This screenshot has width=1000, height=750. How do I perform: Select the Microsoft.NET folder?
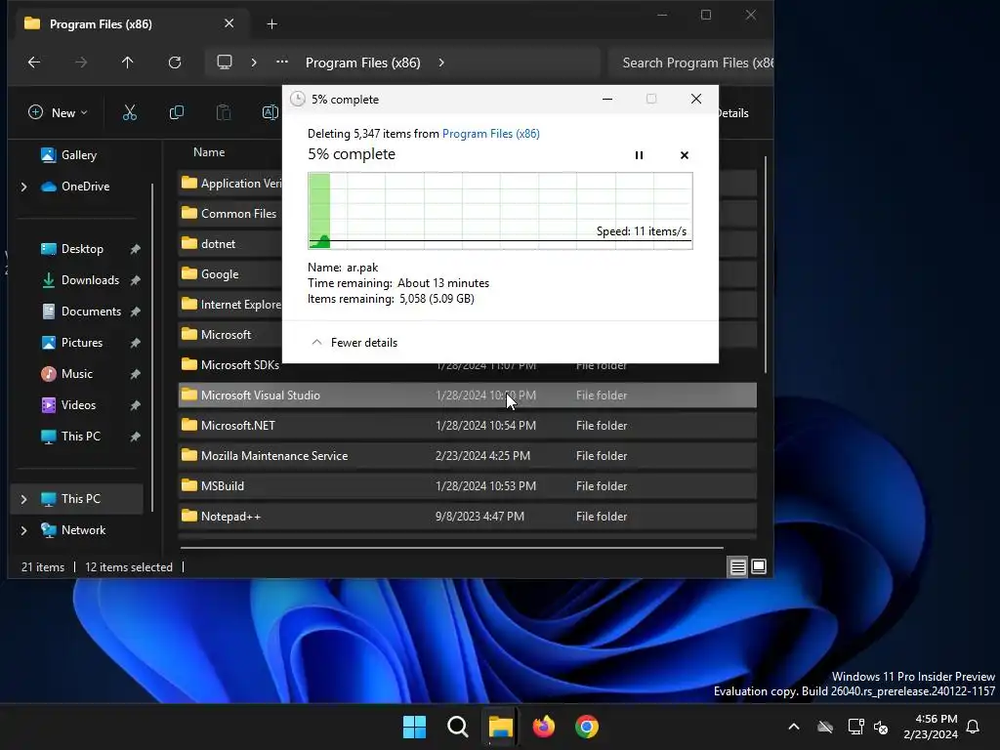tap(468, 426)
